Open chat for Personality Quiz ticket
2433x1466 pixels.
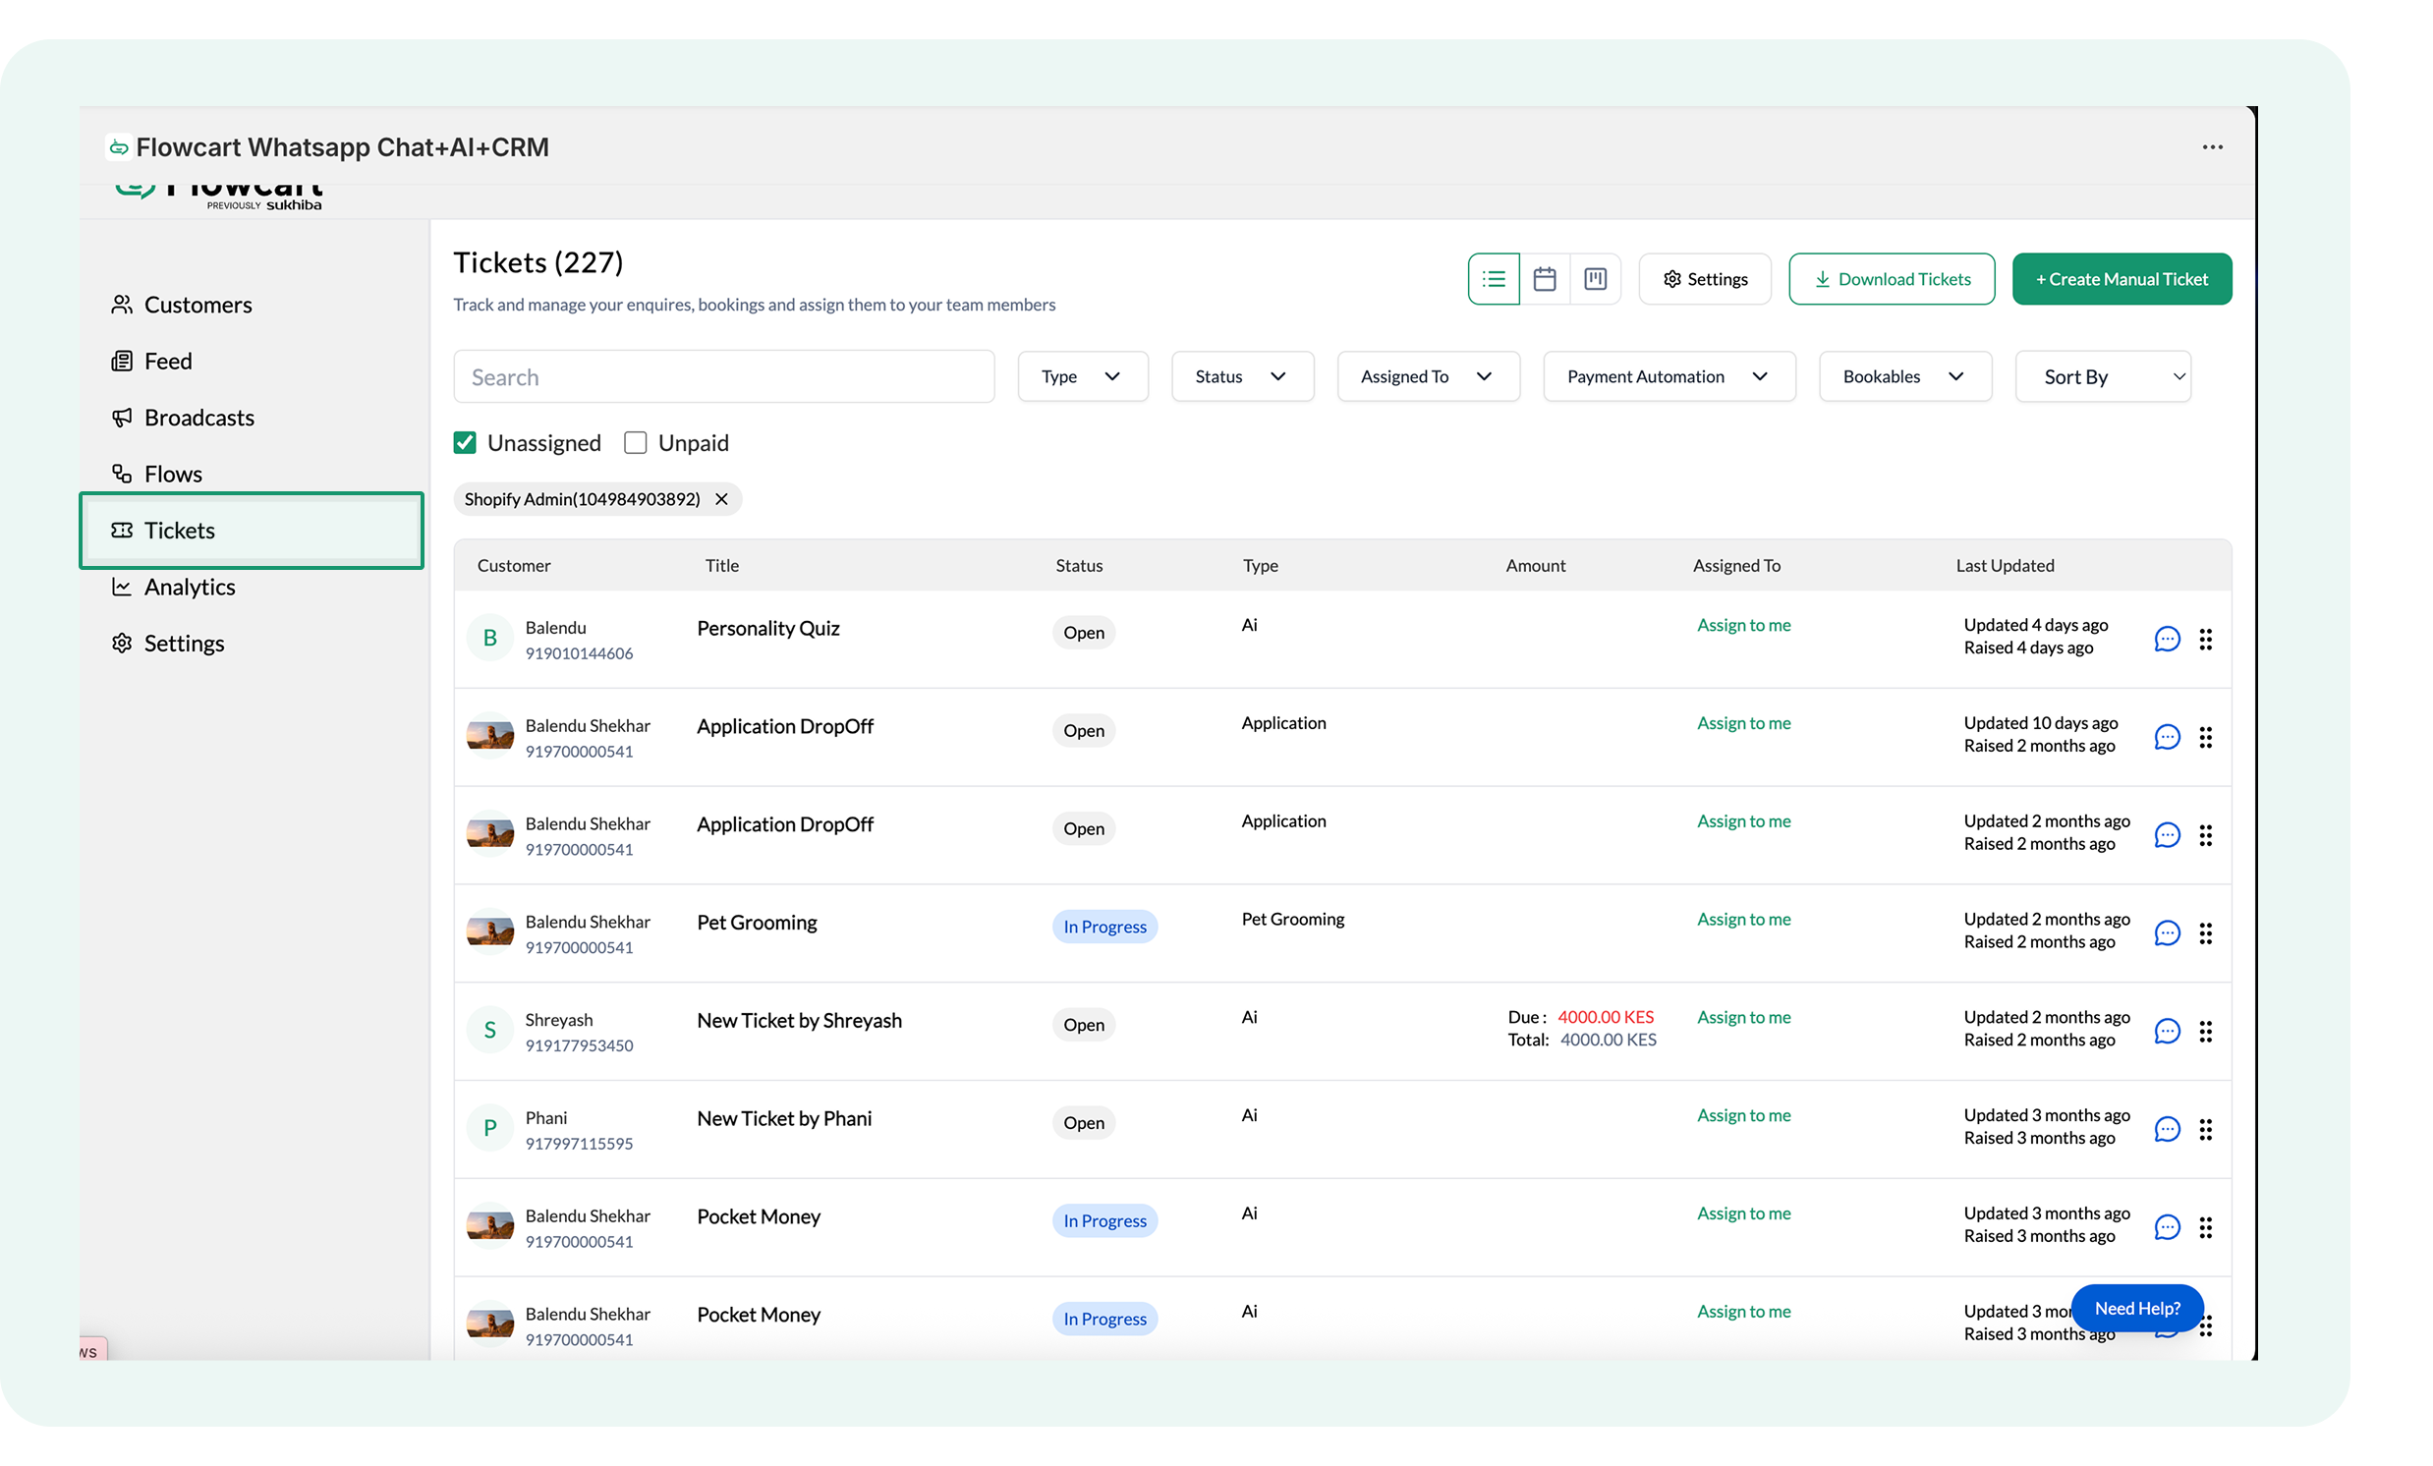click(2167, 639)
